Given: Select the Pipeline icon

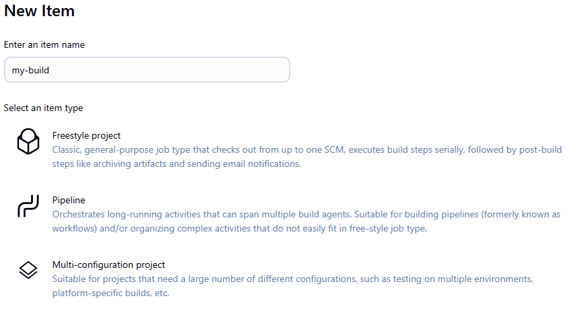Looking at the screenshot, I should [28, 207].
